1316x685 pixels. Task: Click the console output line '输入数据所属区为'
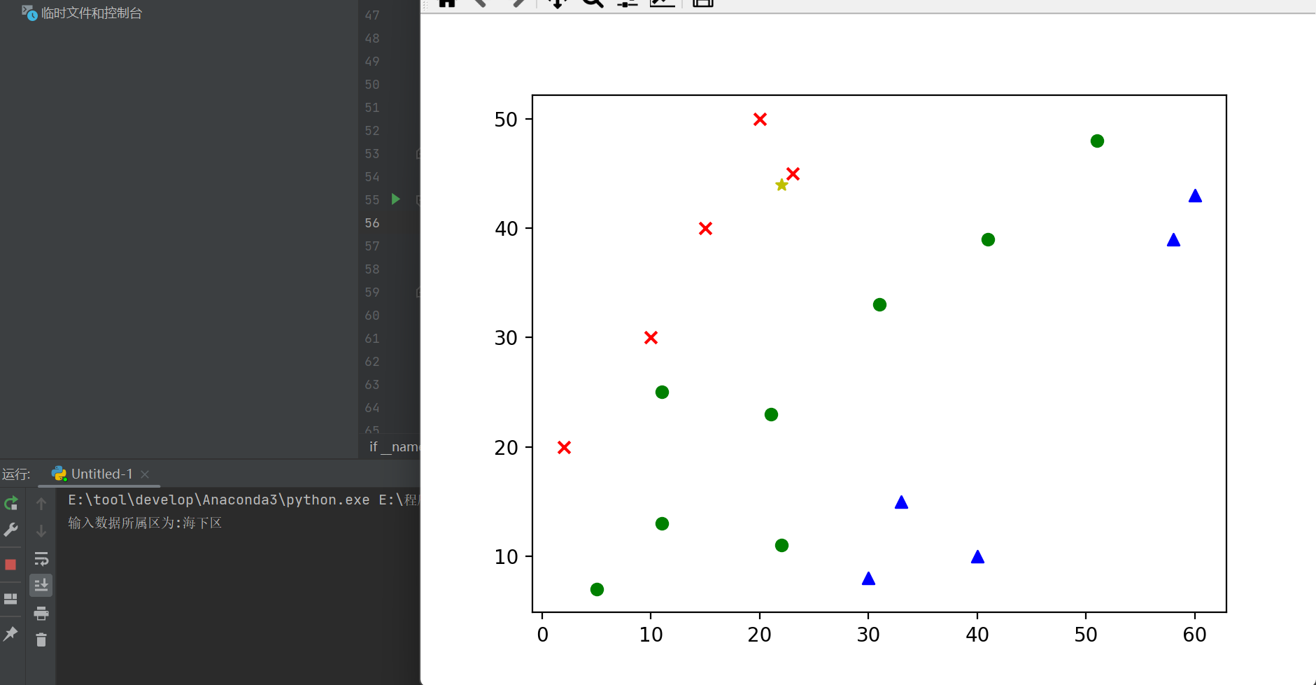(145, 523)
